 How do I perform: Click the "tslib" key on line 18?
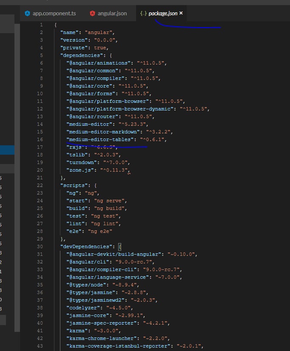pos(77,155)
